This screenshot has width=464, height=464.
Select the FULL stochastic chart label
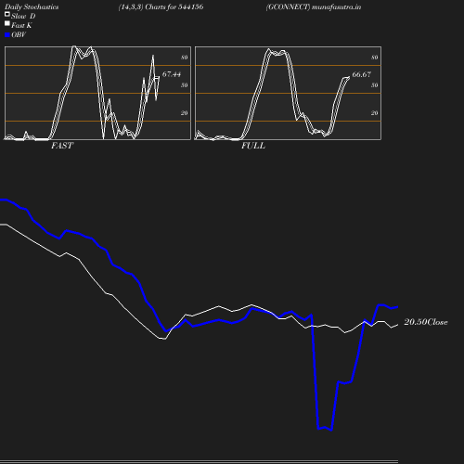pyautogui.click(x=253, y=146)
